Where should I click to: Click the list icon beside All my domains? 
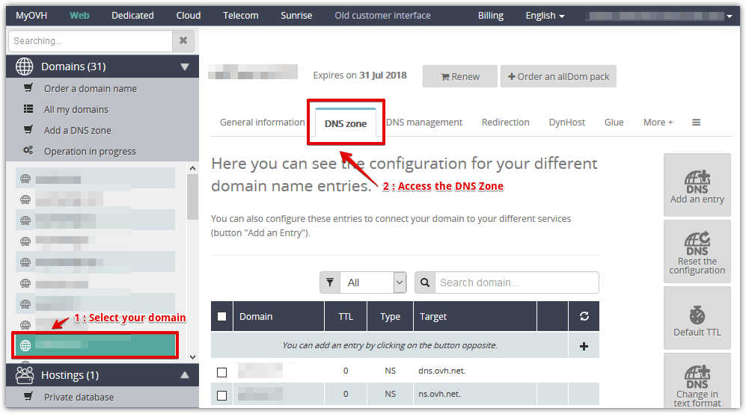coord(28,109)
